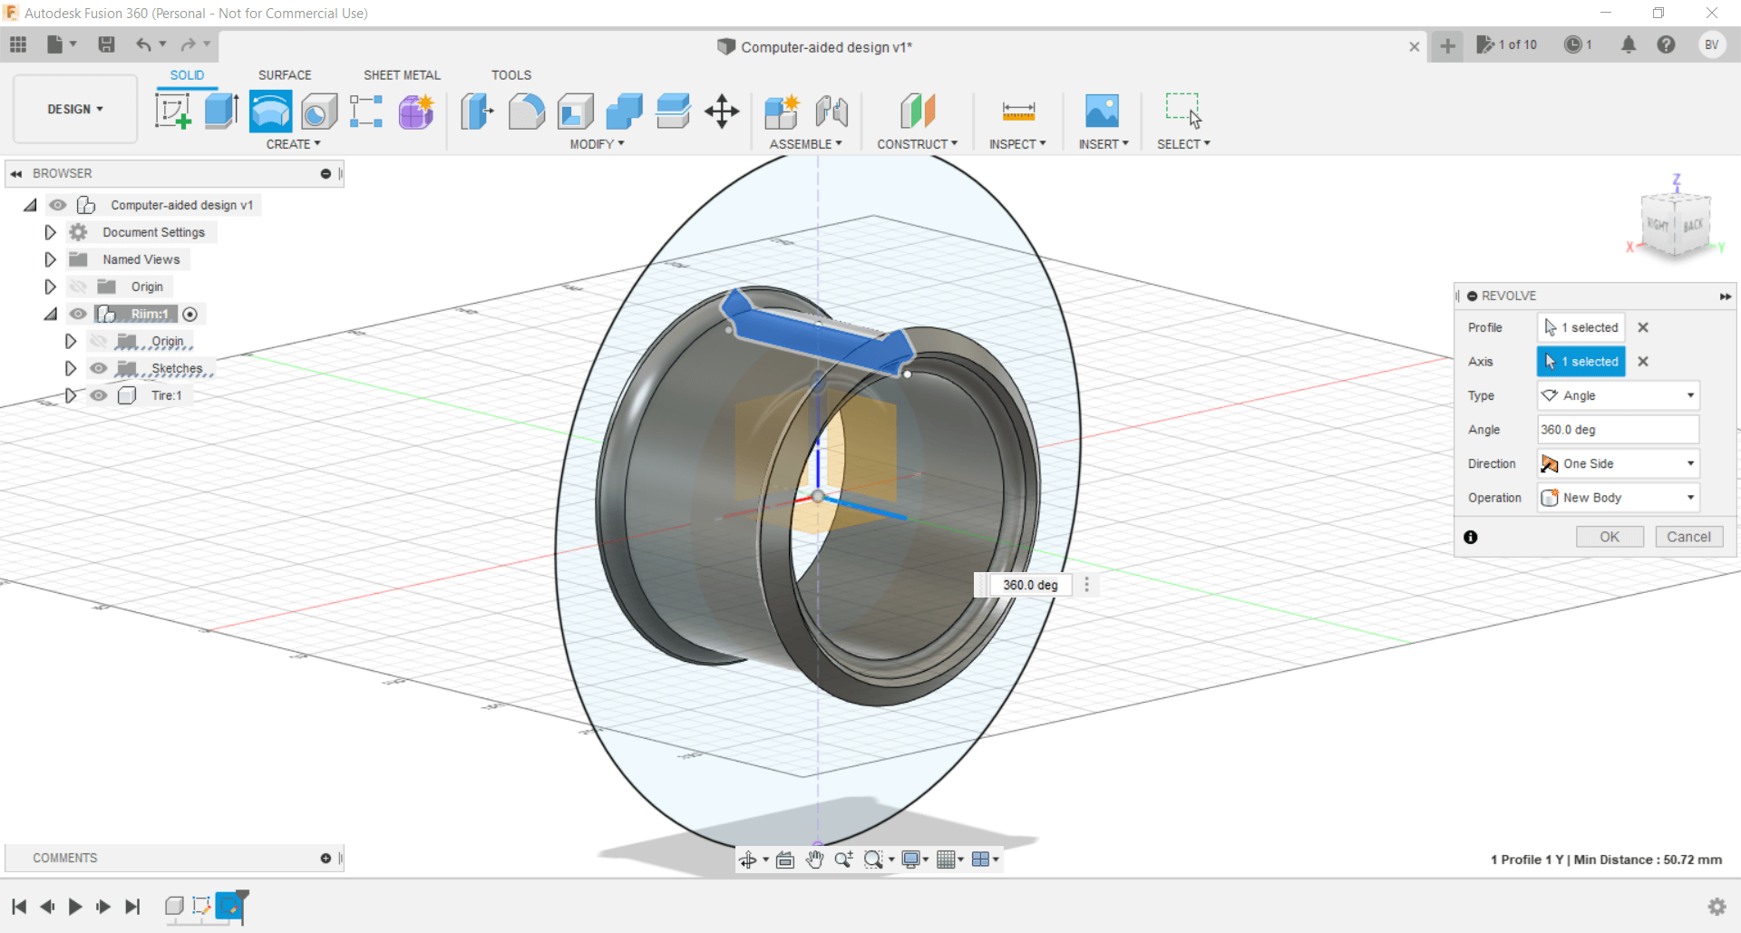Hide the Riim:1 component visibility

pos(79,314)
